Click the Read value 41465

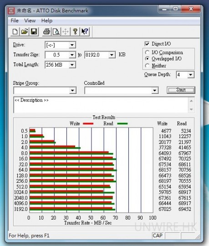(185, 148)
